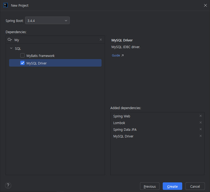This screenshot has width=210, height=192.
Task: Select the MySQL Driver row in list
Action: 55,63
